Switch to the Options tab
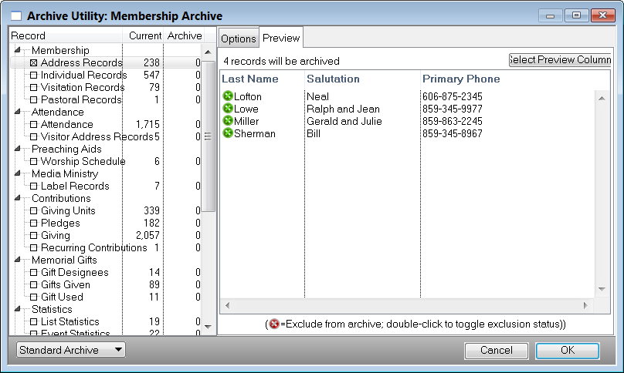The width and height of the screenshot is (624, 373). click(x=238, y=39)
